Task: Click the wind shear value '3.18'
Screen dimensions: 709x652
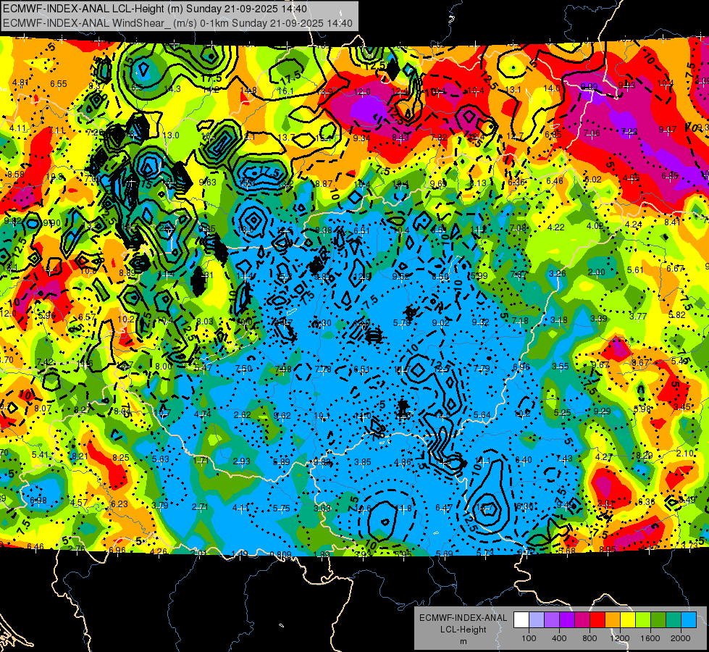Action: coord(559,320)
